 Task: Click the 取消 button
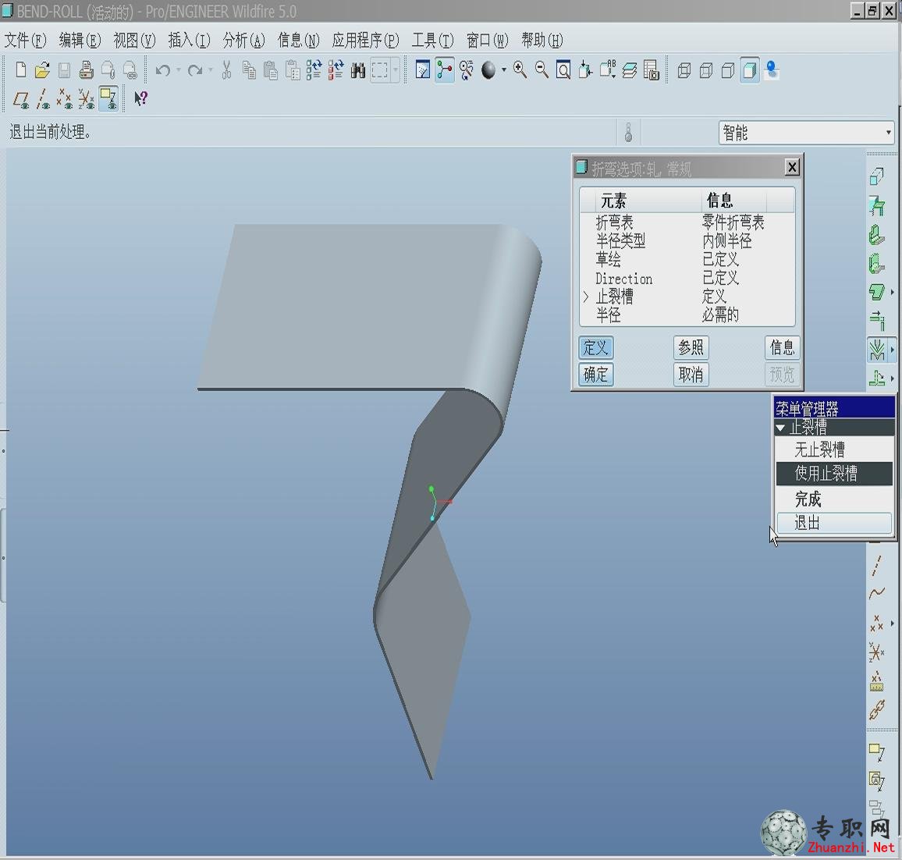[691, 375]
